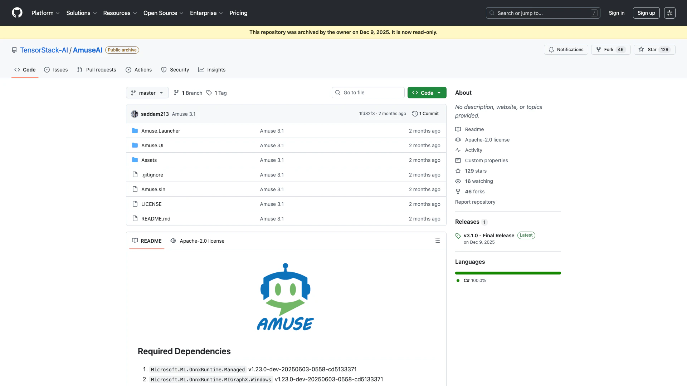The width and height of the screenshot is (687, 386).
Task: Expand the green Code dropdown
Action: point(427,93)
